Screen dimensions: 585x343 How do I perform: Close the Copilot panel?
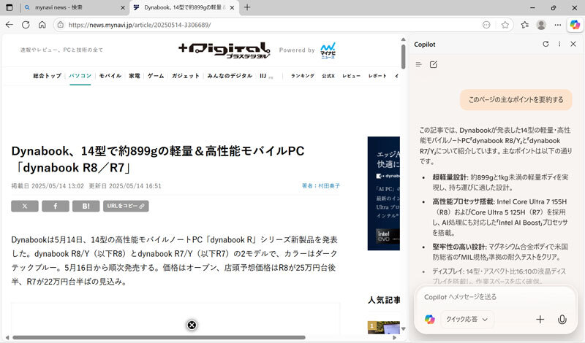tap(573, 44)
